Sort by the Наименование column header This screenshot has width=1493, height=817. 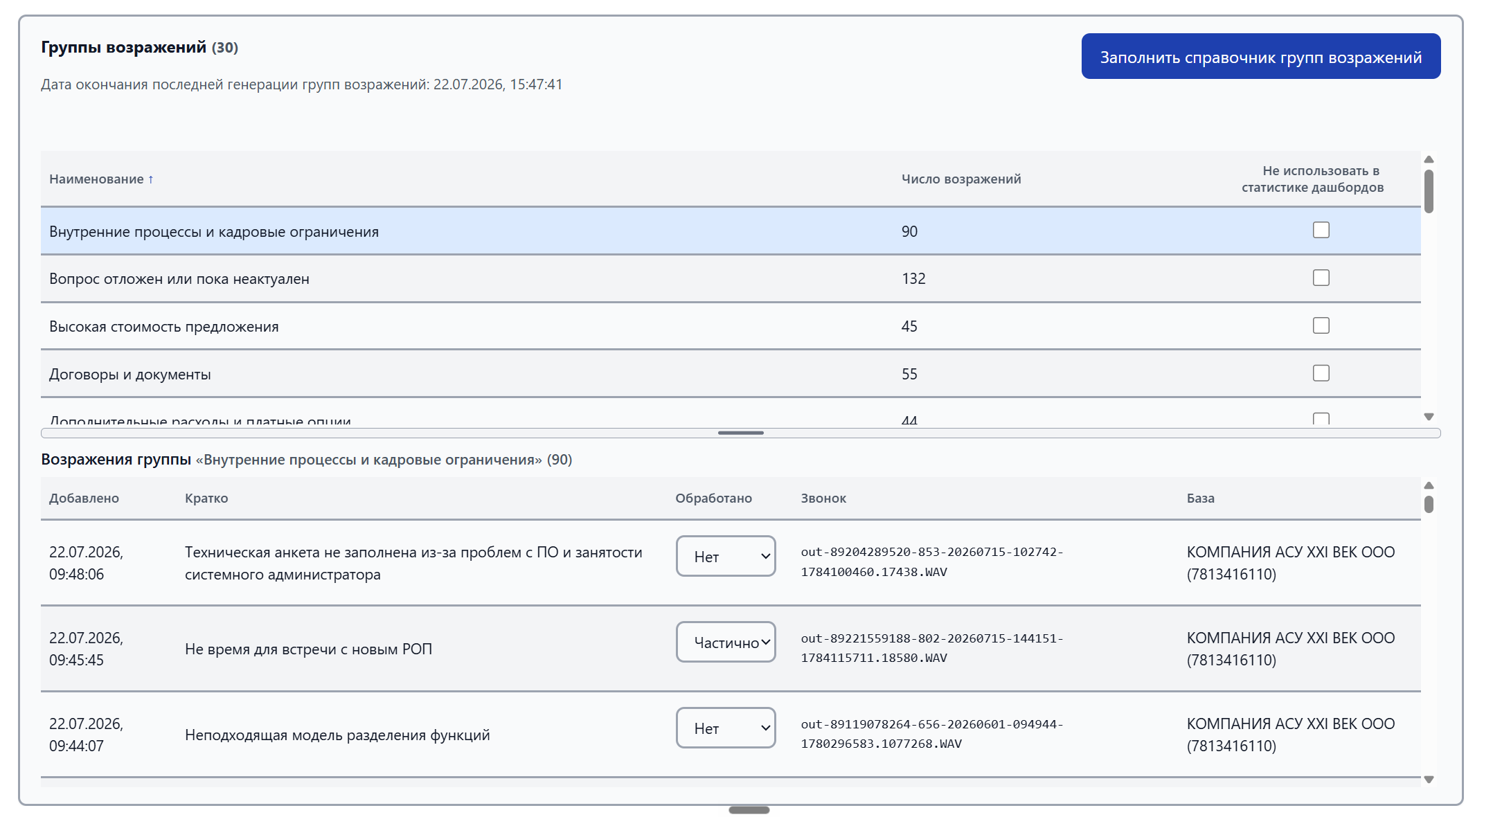(101, 179)
